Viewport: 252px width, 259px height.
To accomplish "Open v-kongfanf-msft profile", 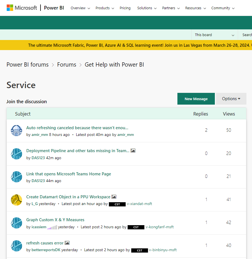I will 160,227.
